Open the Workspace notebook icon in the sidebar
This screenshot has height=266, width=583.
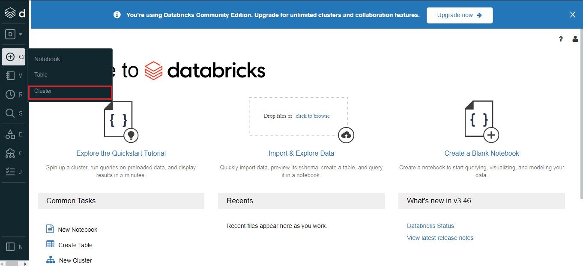pos(10,76)
